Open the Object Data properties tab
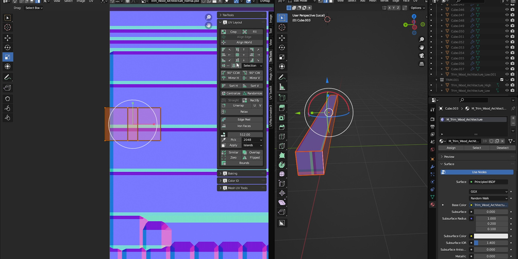 tap(432, 197)
